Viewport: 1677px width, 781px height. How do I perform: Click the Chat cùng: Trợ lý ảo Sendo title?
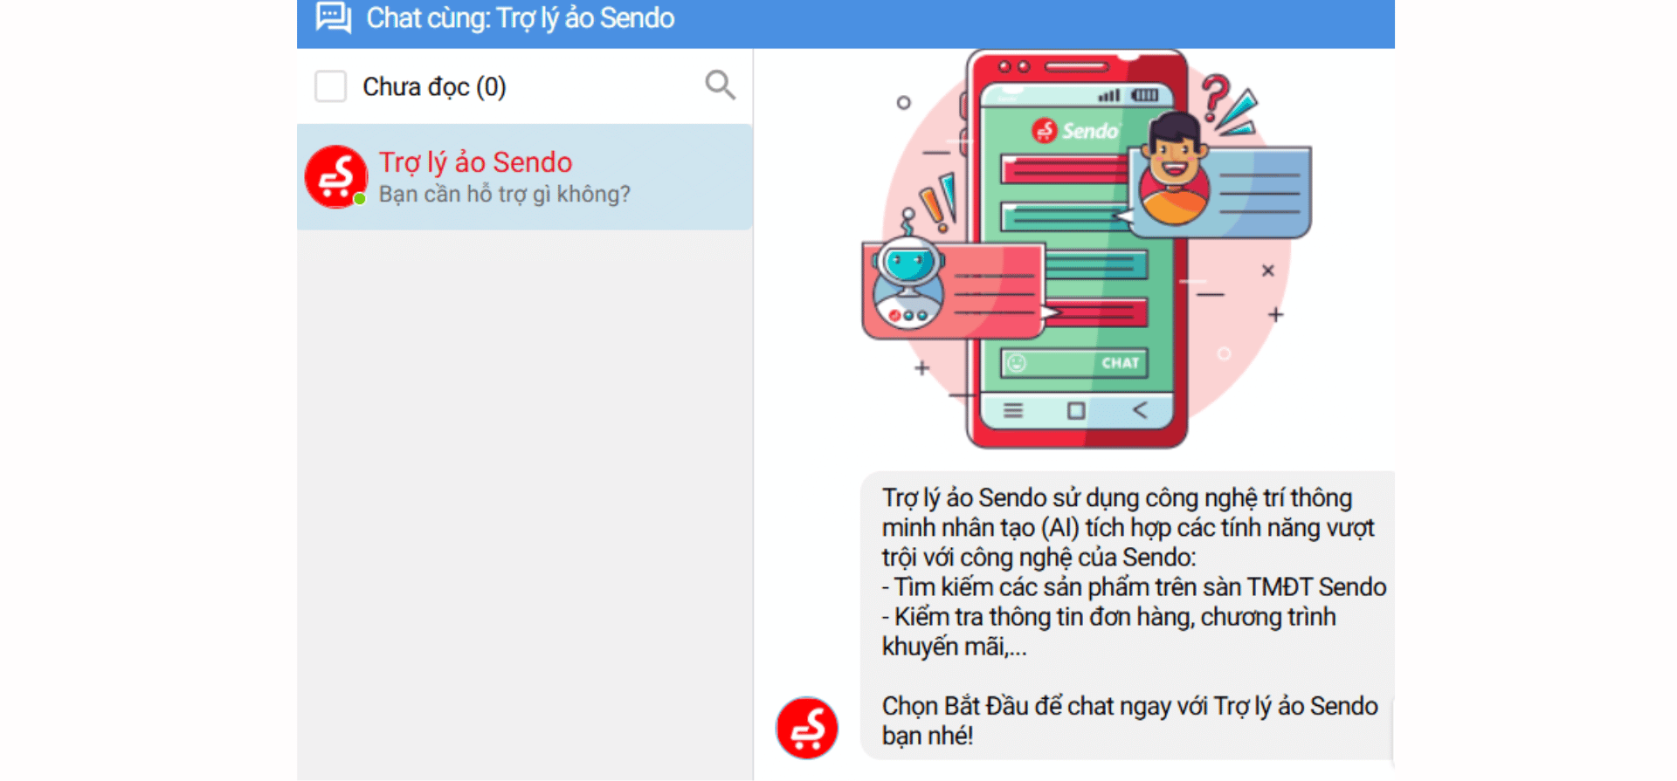click(x=521, y=18)
